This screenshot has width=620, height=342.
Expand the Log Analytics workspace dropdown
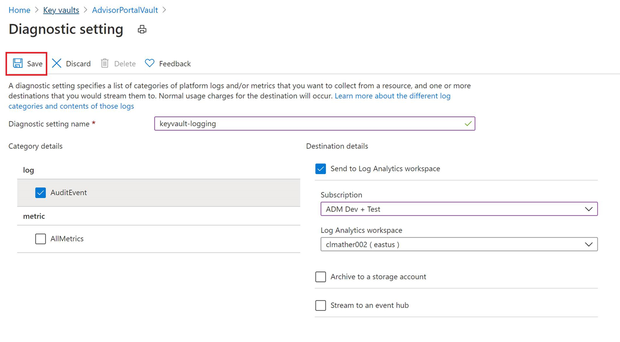(459, 245)
